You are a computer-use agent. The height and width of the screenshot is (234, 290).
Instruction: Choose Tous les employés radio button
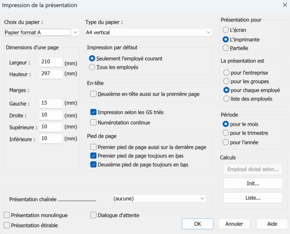click(93, 67)
